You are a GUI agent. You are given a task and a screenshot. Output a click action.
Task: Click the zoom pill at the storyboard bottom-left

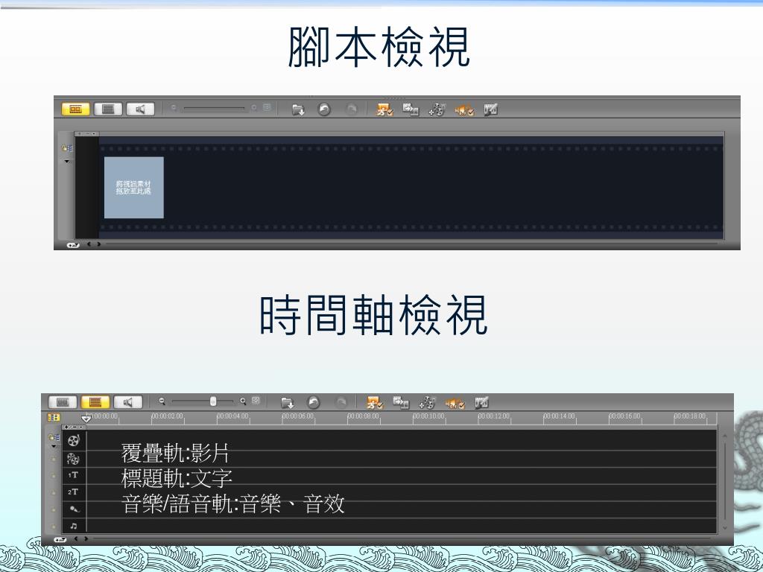(x=73, y=245)
